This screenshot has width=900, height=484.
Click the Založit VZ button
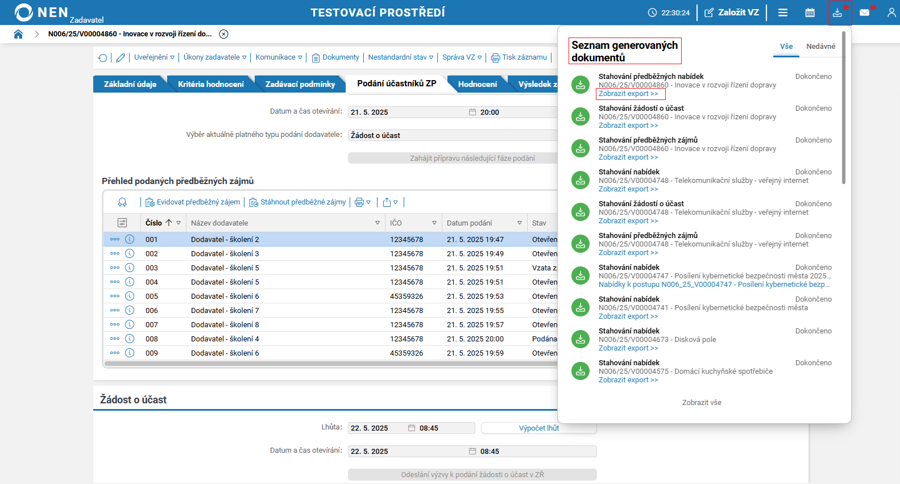(732, 12)
